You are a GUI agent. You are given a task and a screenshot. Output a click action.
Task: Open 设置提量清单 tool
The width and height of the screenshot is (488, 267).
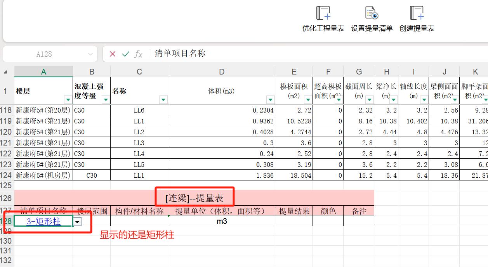point(372,13)
